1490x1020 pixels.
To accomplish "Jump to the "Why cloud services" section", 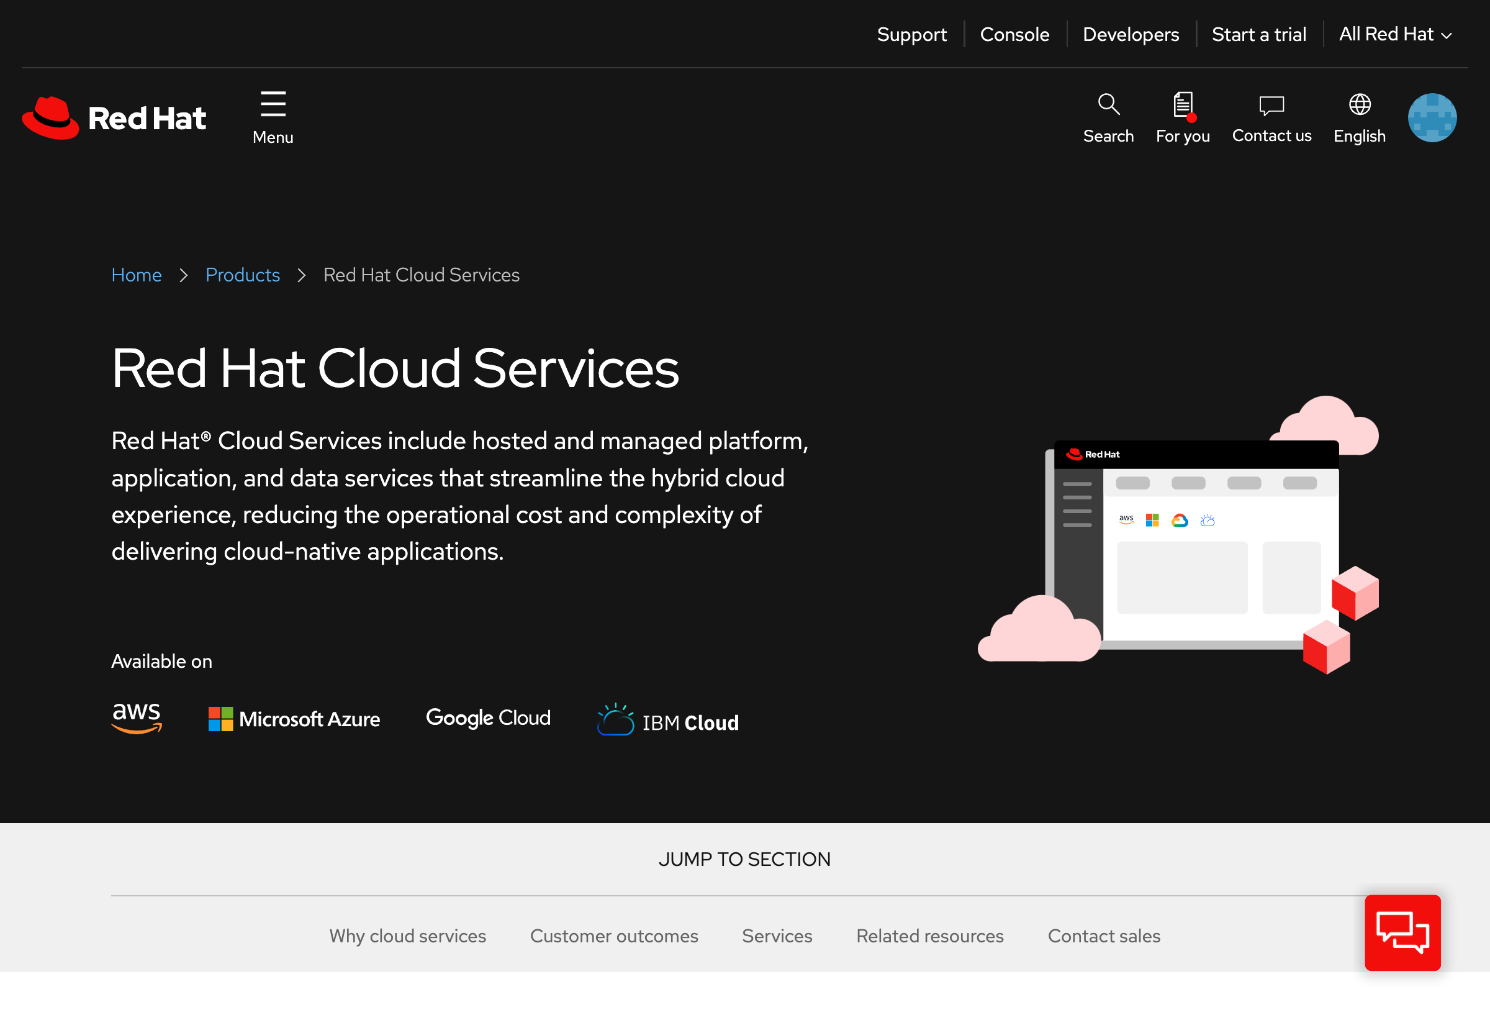I will [408, 936].
